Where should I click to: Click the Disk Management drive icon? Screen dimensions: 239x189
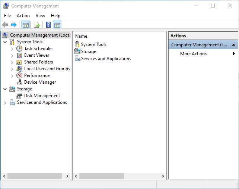[19, 96]
